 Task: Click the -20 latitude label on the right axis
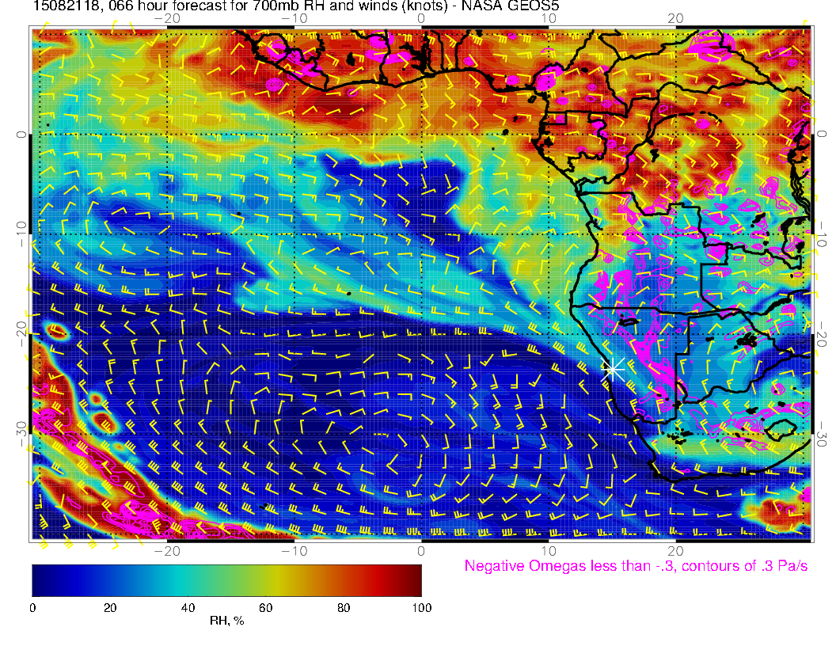tap(823, 334)
